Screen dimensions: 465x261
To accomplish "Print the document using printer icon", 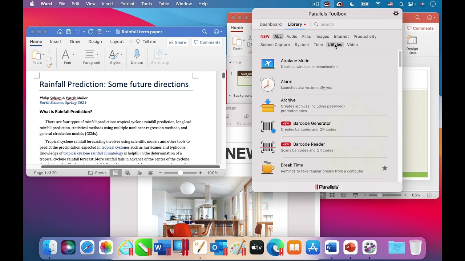I will (99, 32).
